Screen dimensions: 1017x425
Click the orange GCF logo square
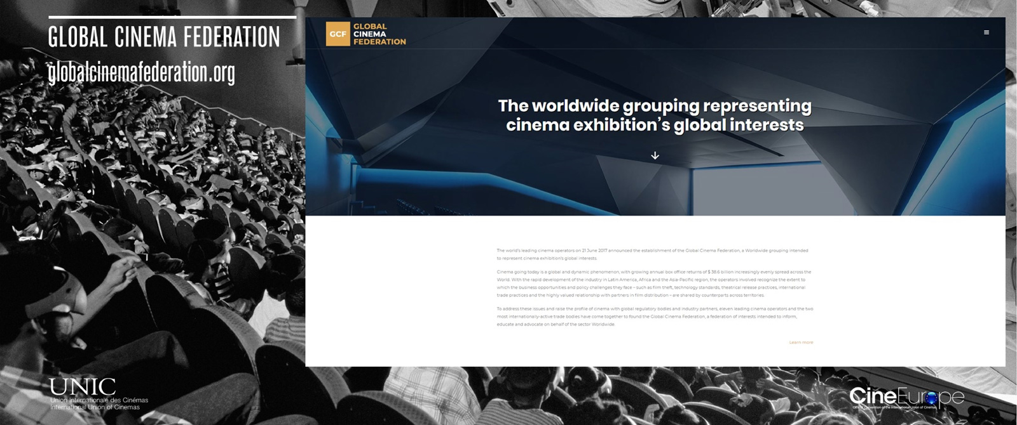click(338, 34)
